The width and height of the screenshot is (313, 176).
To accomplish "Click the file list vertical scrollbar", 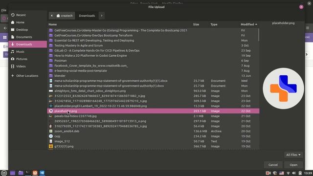I will pos(259,35).
